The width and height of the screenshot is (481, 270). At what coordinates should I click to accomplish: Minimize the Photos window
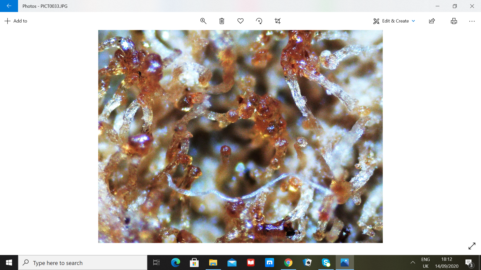438,6
